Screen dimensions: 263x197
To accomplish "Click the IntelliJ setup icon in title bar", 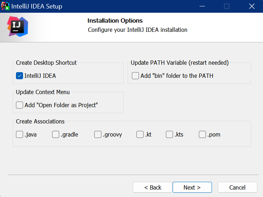I will click(5, 6).
